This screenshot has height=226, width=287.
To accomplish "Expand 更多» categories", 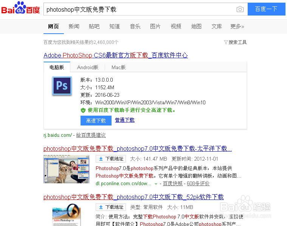I will click(x=237, y=26).
